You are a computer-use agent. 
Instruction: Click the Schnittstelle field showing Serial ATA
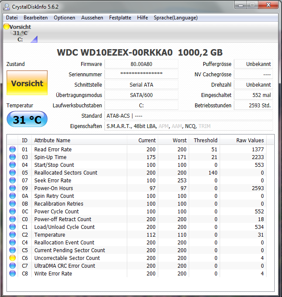pos(141,84)
